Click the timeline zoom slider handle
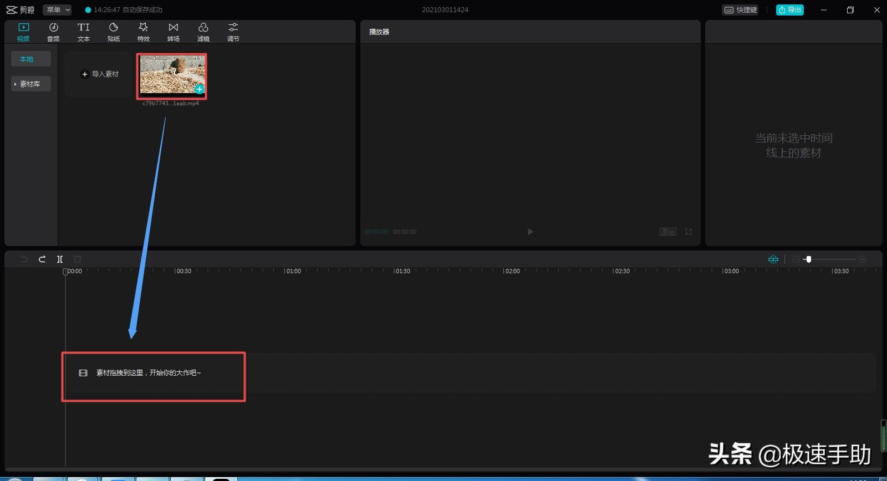This screenshot has height=481, width=887. tap(809, 259)
